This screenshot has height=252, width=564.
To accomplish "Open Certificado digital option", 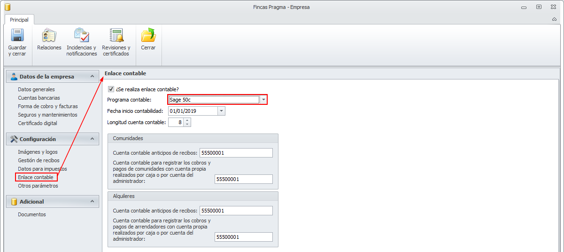I will point(38,123).
